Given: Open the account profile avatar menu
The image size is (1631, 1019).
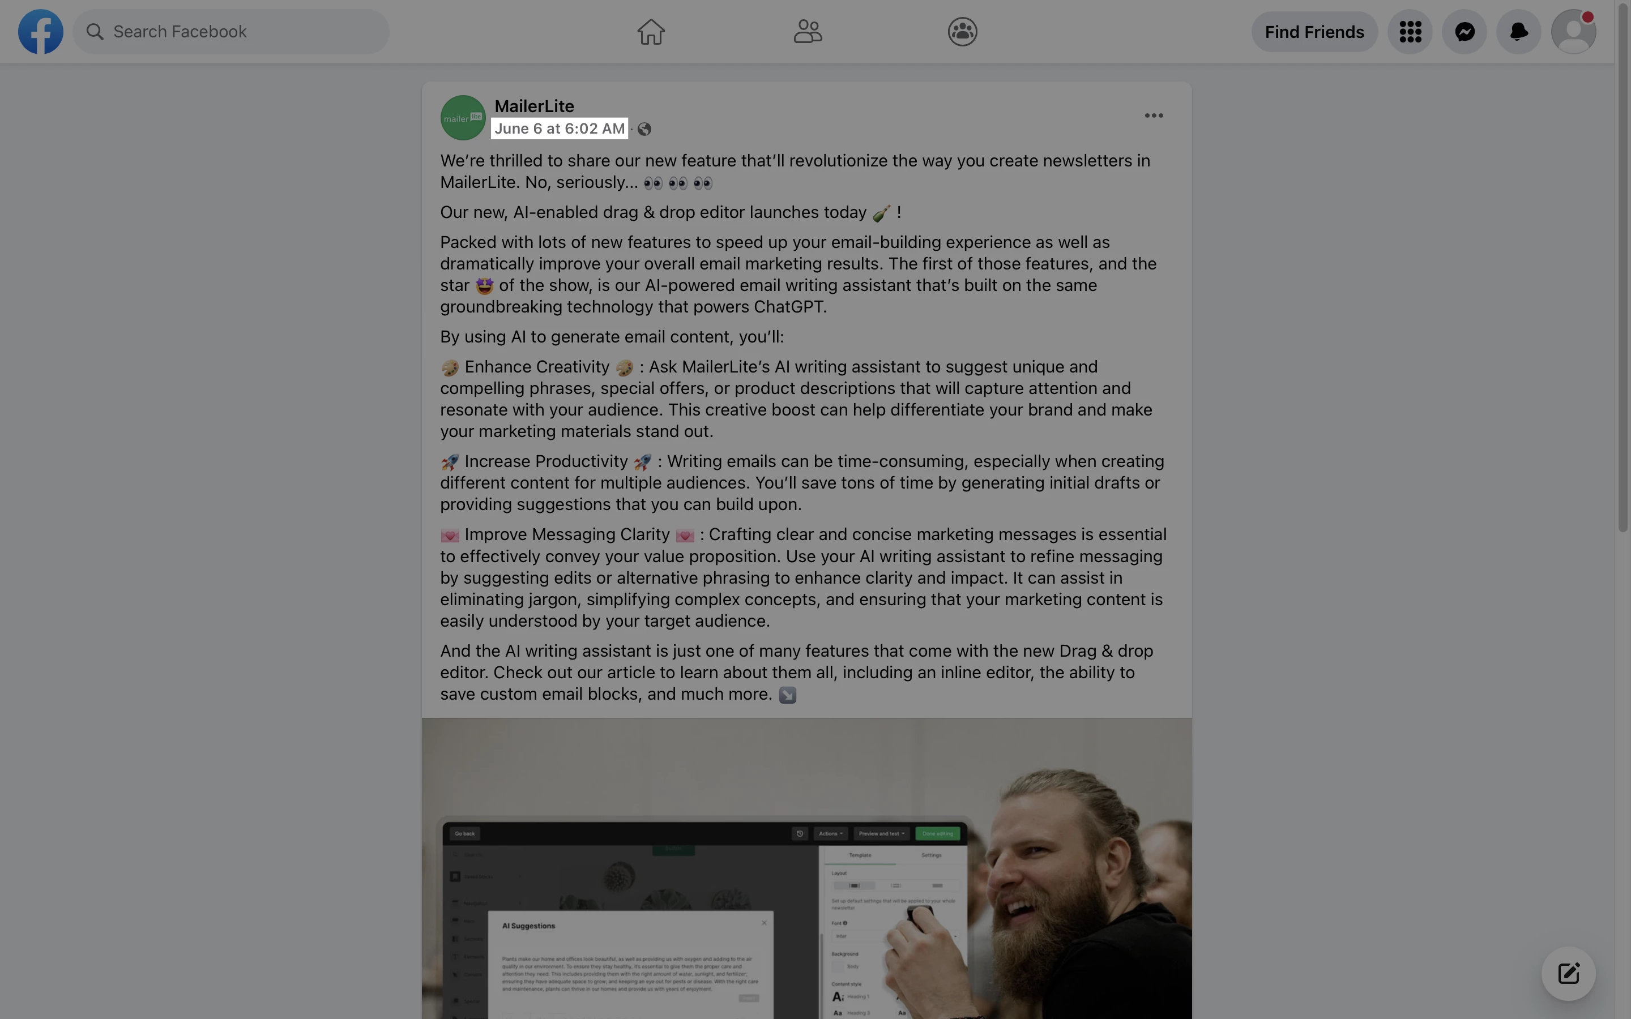Looking at the screenshot, I should 1573,32.
